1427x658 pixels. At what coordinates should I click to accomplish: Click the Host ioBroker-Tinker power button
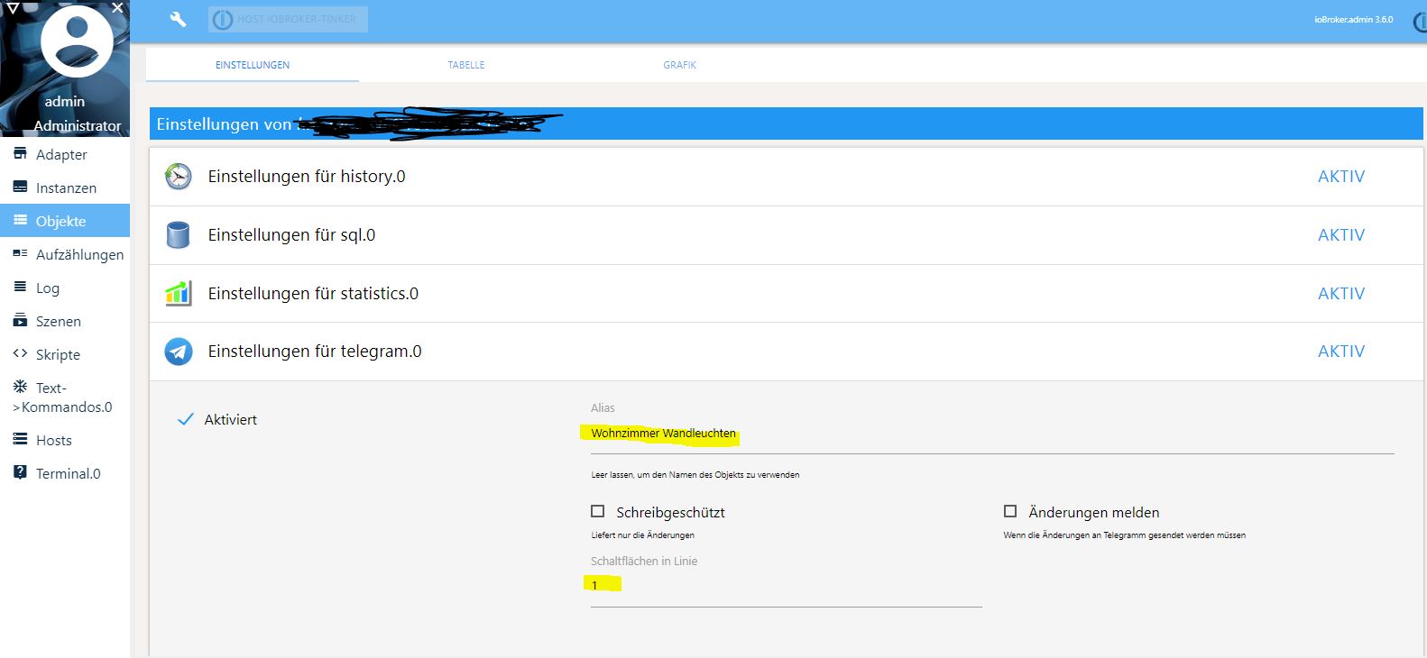(288, 19)
